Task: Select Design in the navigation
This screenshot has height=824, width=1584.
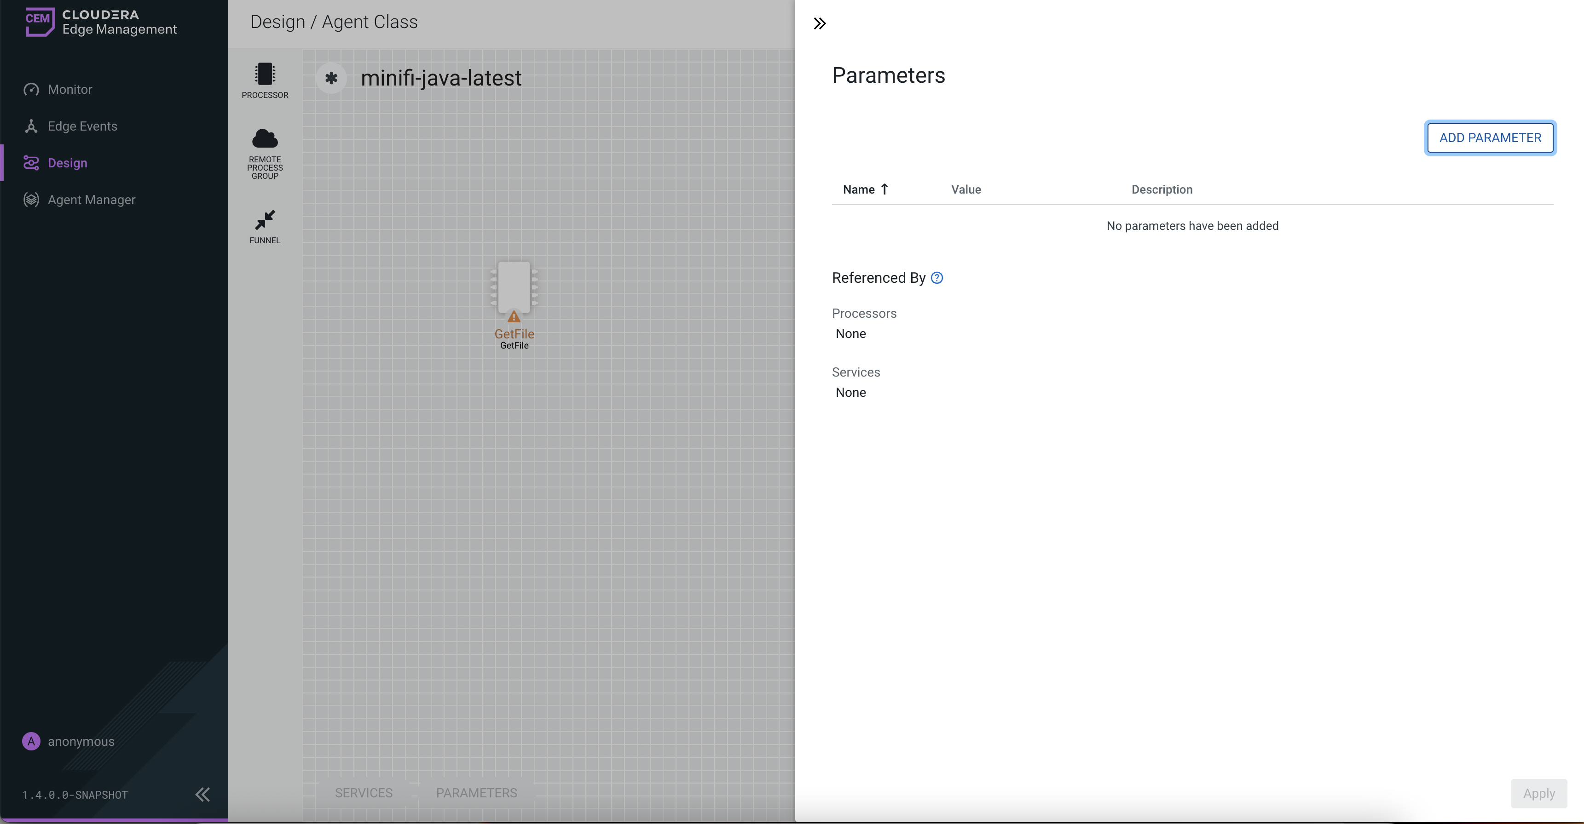Action: [67, 163]
